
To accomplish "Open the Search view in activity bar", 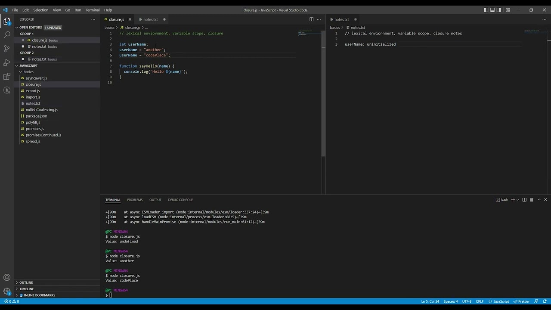I will pos(7,34).
